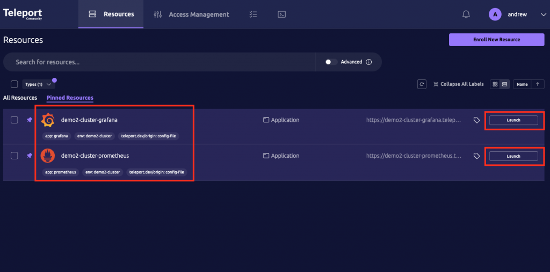Open the Name sort field dropdown
The height and width of the screenshot is (272, 550).
[522, 84]
